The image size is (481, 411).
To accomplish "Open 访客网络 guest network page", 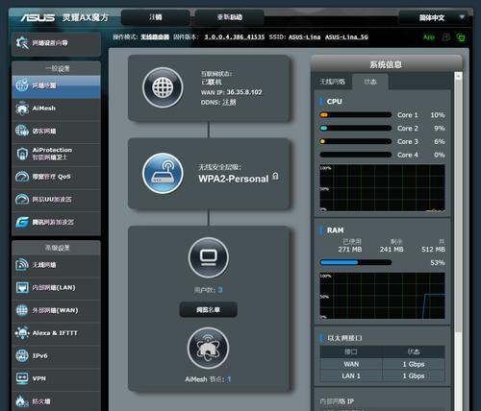I will pyautogui.click(x=56, y=132).
